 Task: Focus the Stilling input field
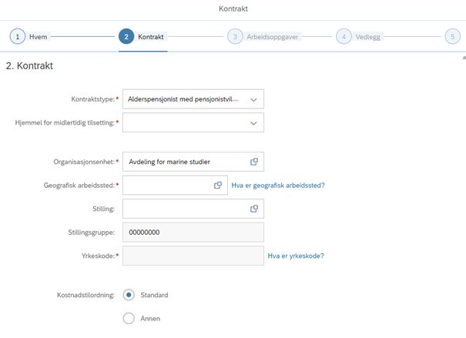193,209
